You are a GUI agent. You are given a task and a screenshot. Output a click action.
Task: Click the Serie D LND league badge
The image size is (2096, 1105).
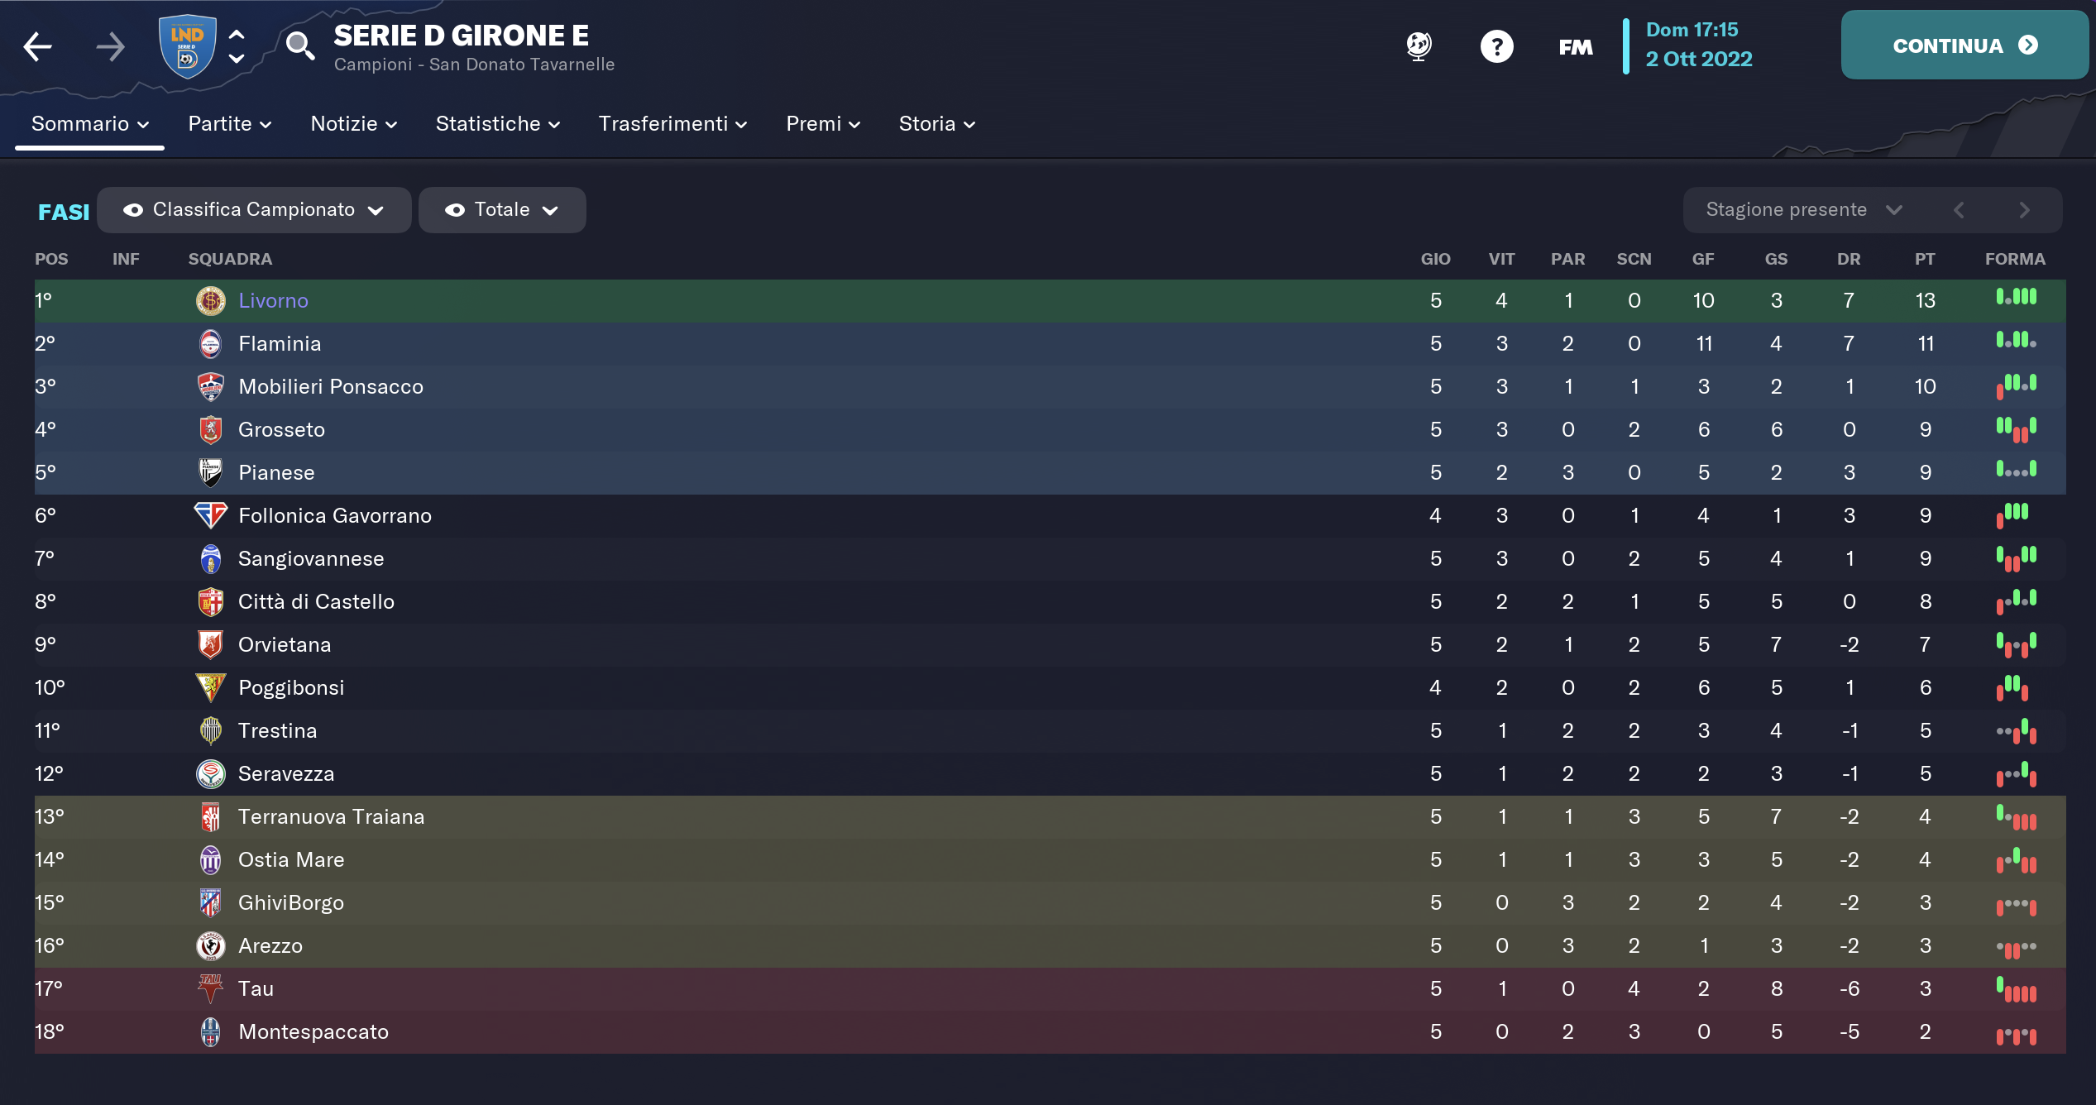coord(188,46)
